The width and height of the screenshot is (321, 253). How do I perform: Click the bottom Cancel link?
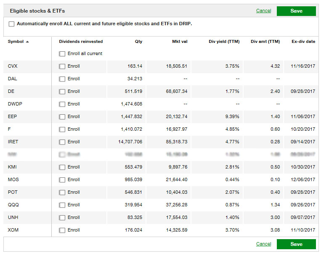coord(263,244)
